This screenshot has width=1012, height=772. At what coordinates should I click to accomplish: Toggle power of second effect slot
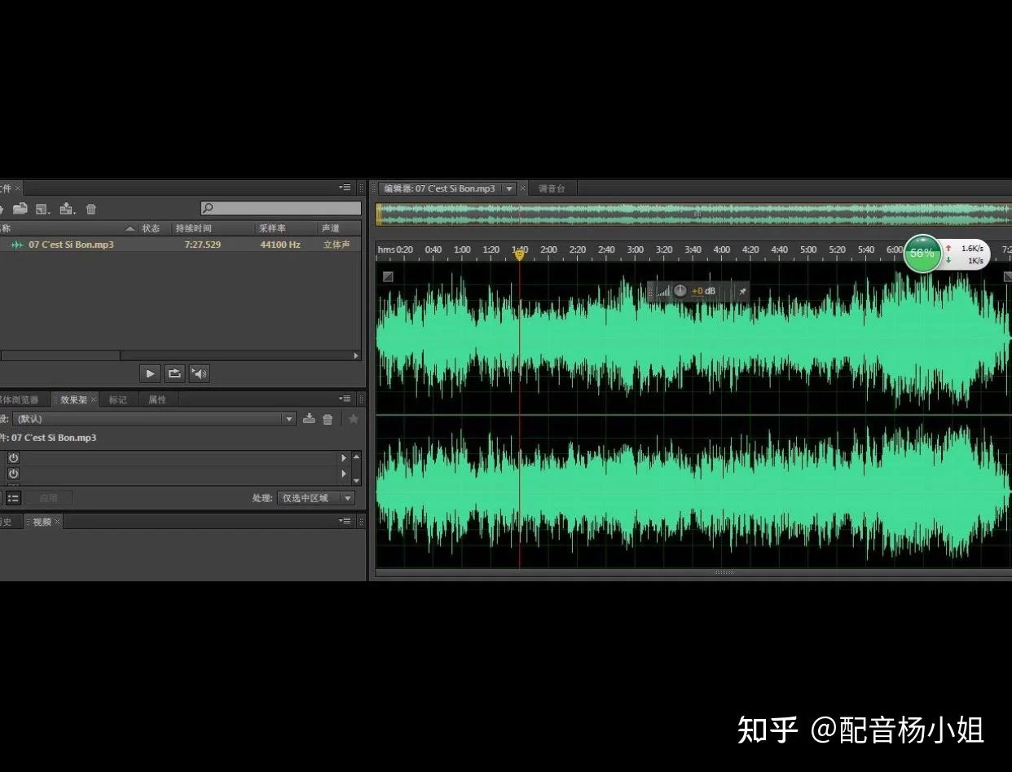[x=13, y=473]
